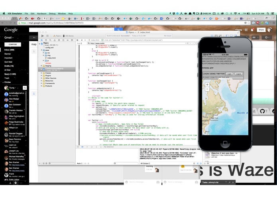
Task: Open Google notifications bell
Action: [x=252, y=30]
